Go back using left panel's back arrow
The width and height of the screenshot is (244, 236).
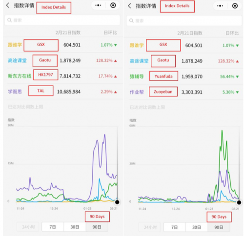pos(8,5)
